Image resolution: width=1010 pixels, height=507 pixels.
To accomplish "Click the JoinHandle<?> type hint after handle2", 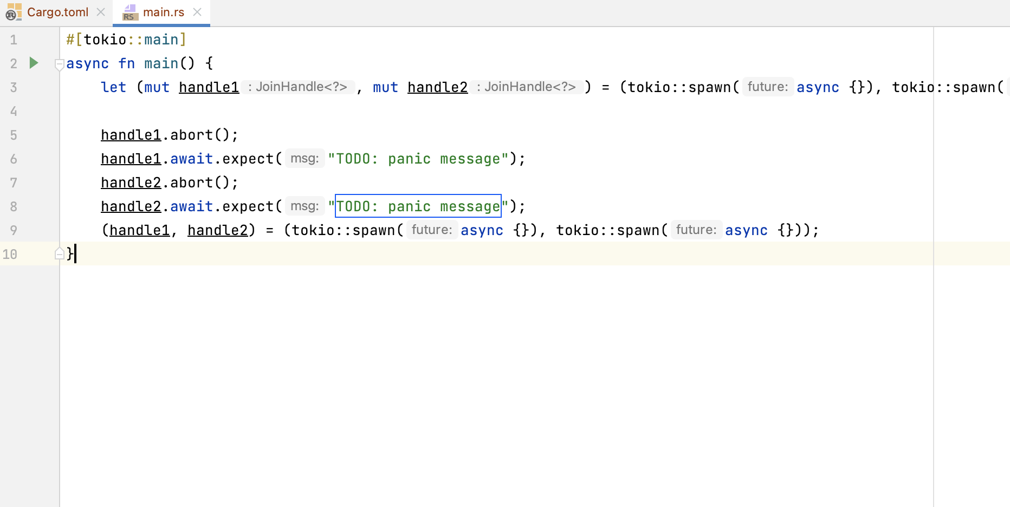I will 527,87.
